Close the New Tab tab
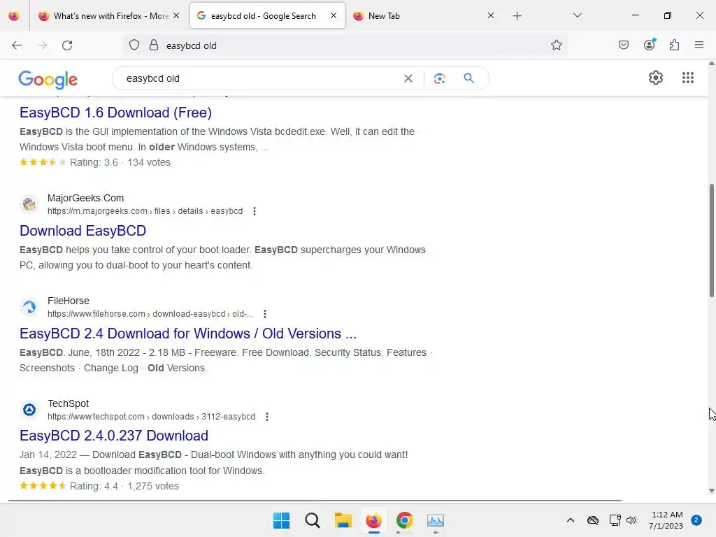The image size is (716, 537). point(491,15)
